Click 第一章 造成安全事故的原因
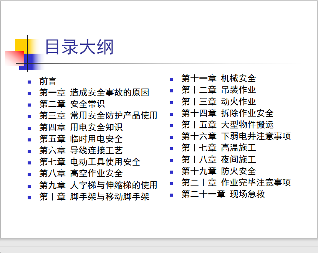Viewport: 318px width, 253px height. click(x=94, y=92)
